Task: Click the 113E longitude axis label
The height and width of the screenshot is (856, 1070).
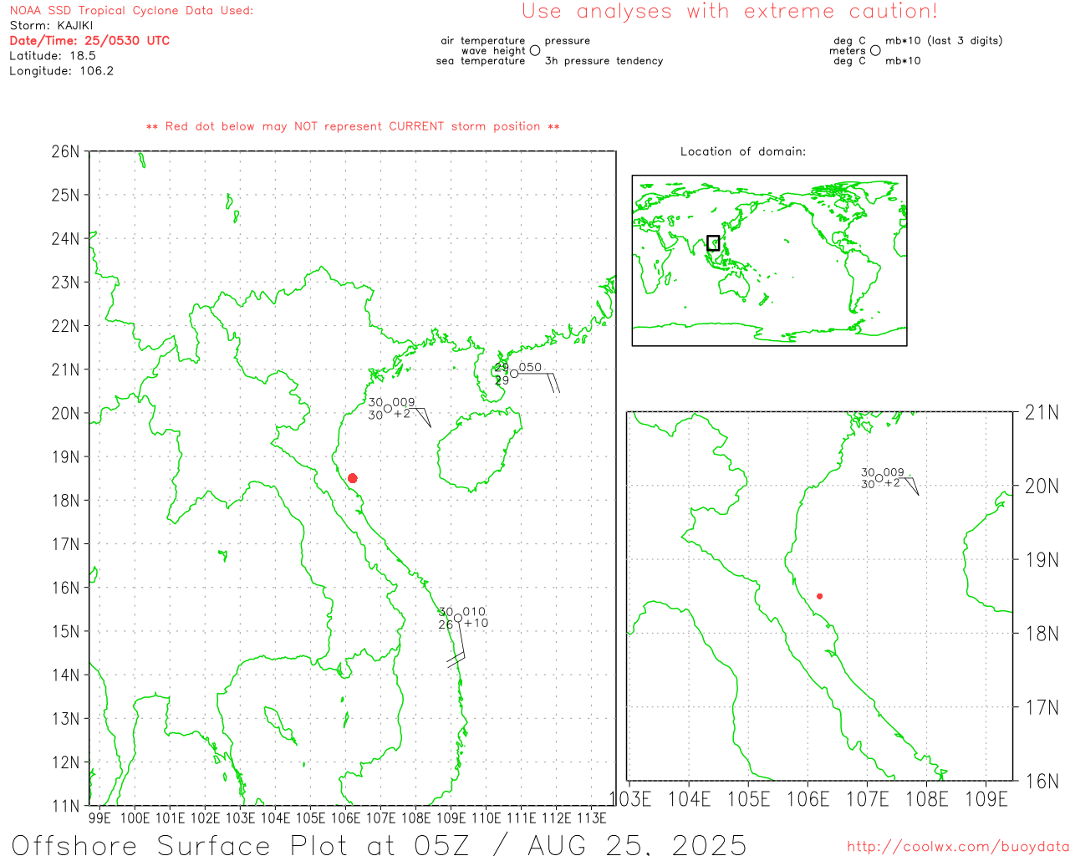Action: pyautogui.click(x=592, y=818)
